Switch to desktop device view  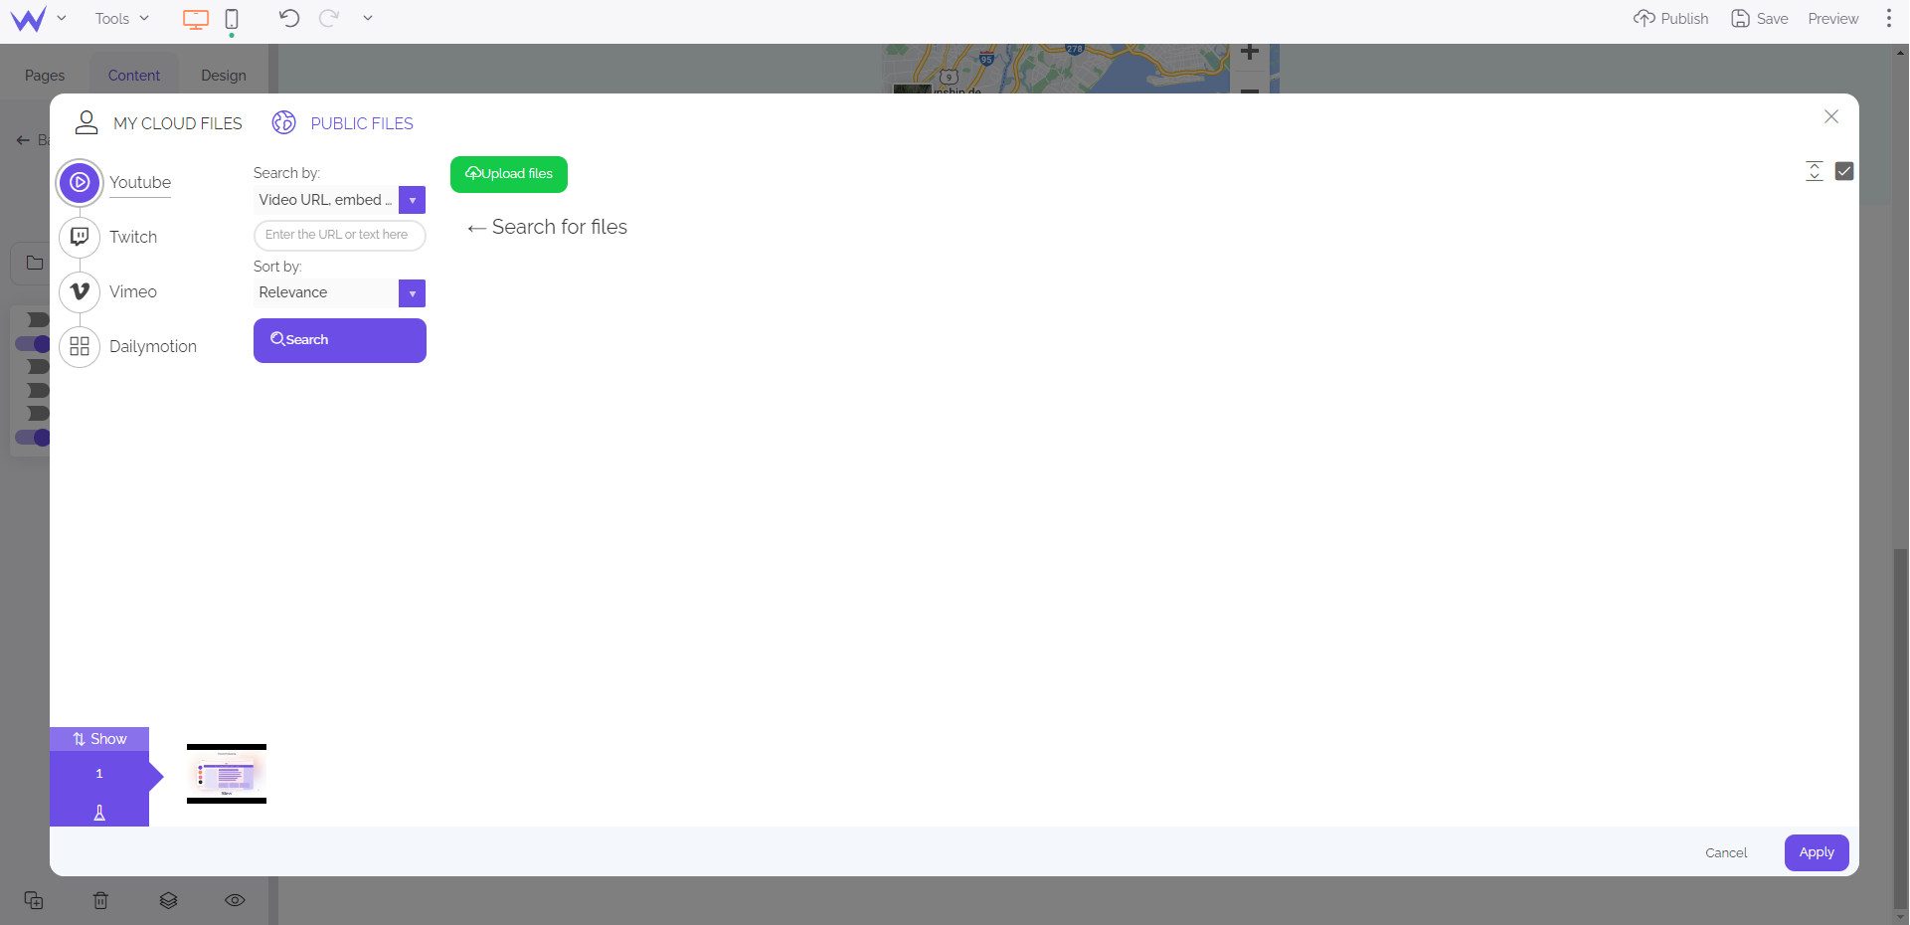pos(196,19)
